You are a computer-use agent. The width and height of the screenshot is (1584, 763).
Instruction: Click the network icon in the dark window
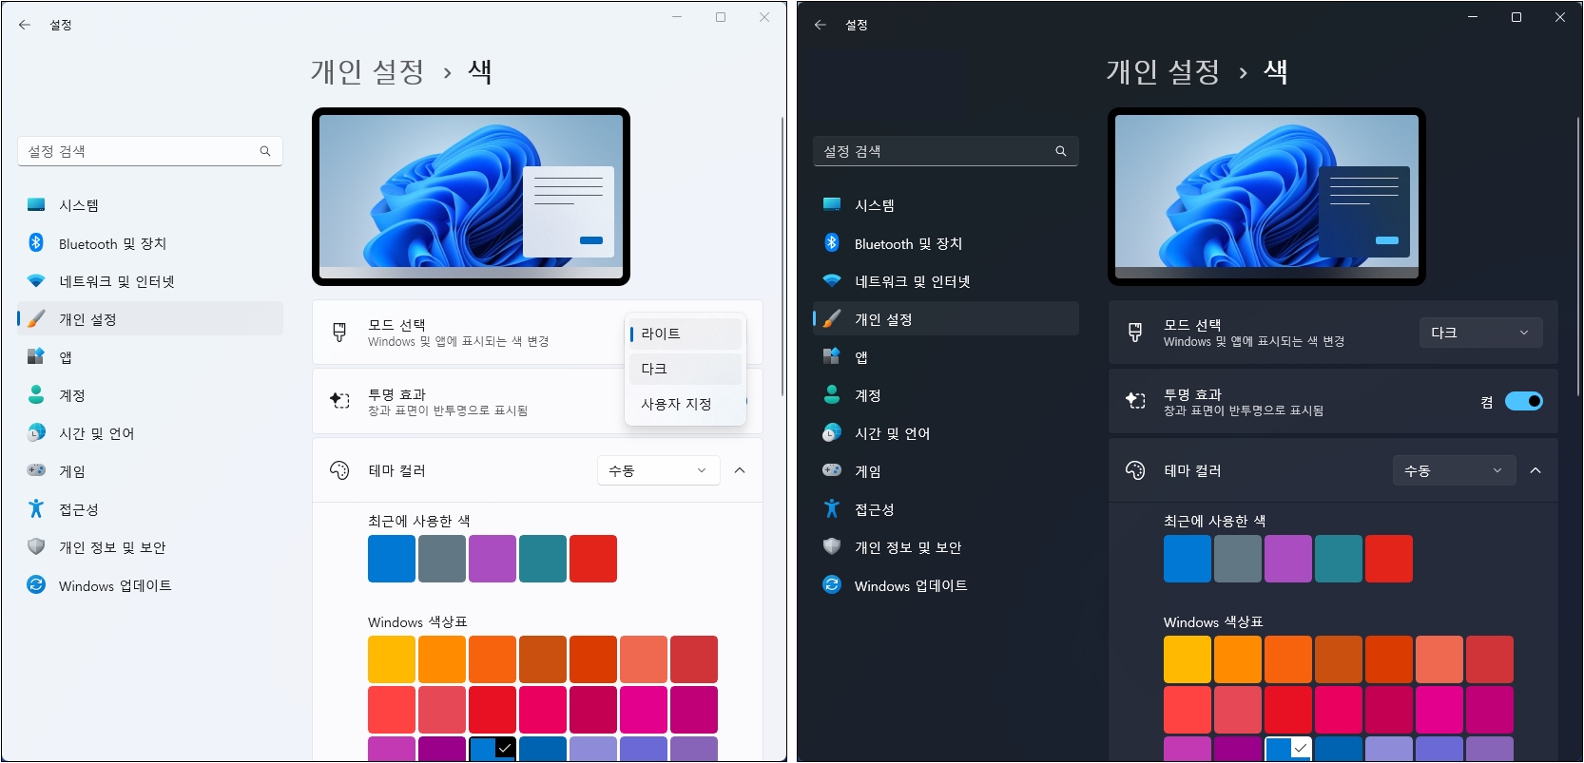[832, 280]
